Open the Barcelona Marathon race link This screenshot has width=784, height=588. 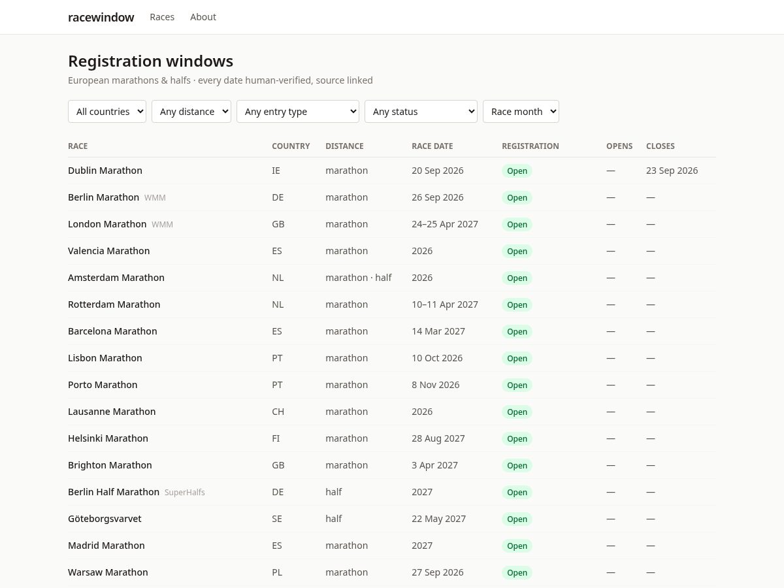(x=112, y=331)
